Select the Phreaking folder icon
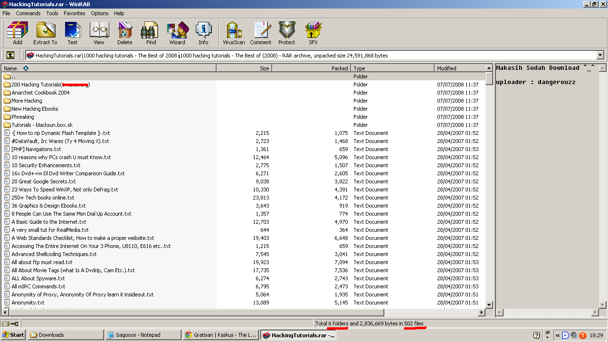This screenshot has width=608, height=342. pos(7,117)
